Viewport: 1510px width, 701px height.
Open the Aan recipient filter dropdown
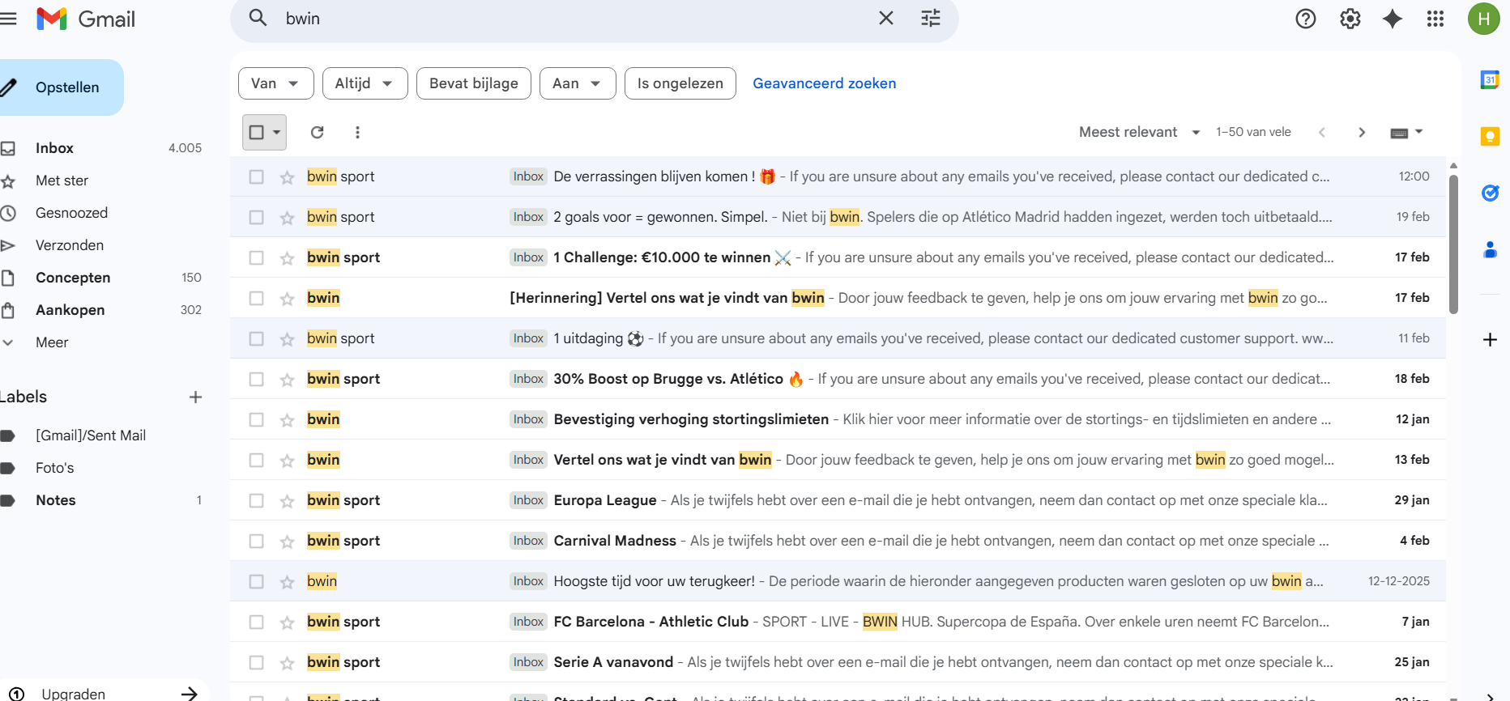tap(578, 83)
